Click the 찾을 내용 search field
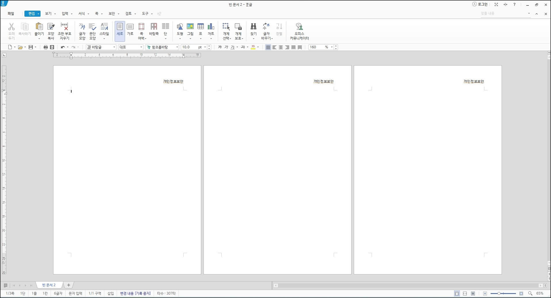The width and height of the screenshot is (551, 298). point(504,14)
